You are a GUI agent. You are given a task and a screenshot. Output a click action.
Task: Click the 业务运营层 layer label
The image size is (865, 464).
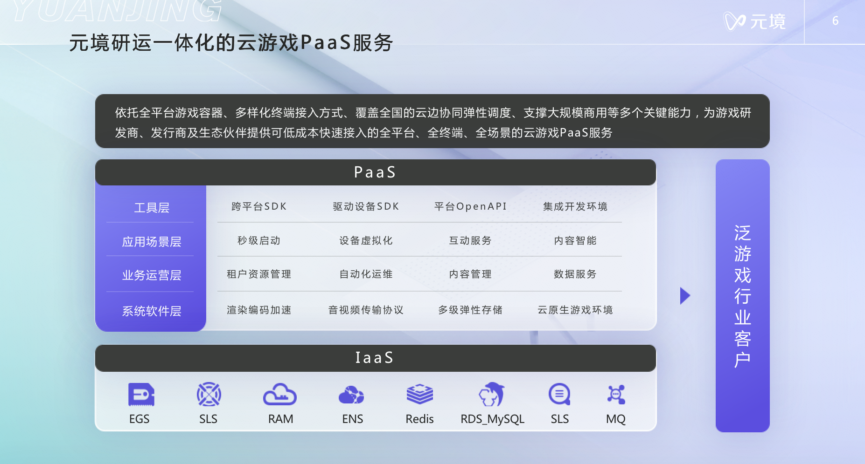[152, 275]
